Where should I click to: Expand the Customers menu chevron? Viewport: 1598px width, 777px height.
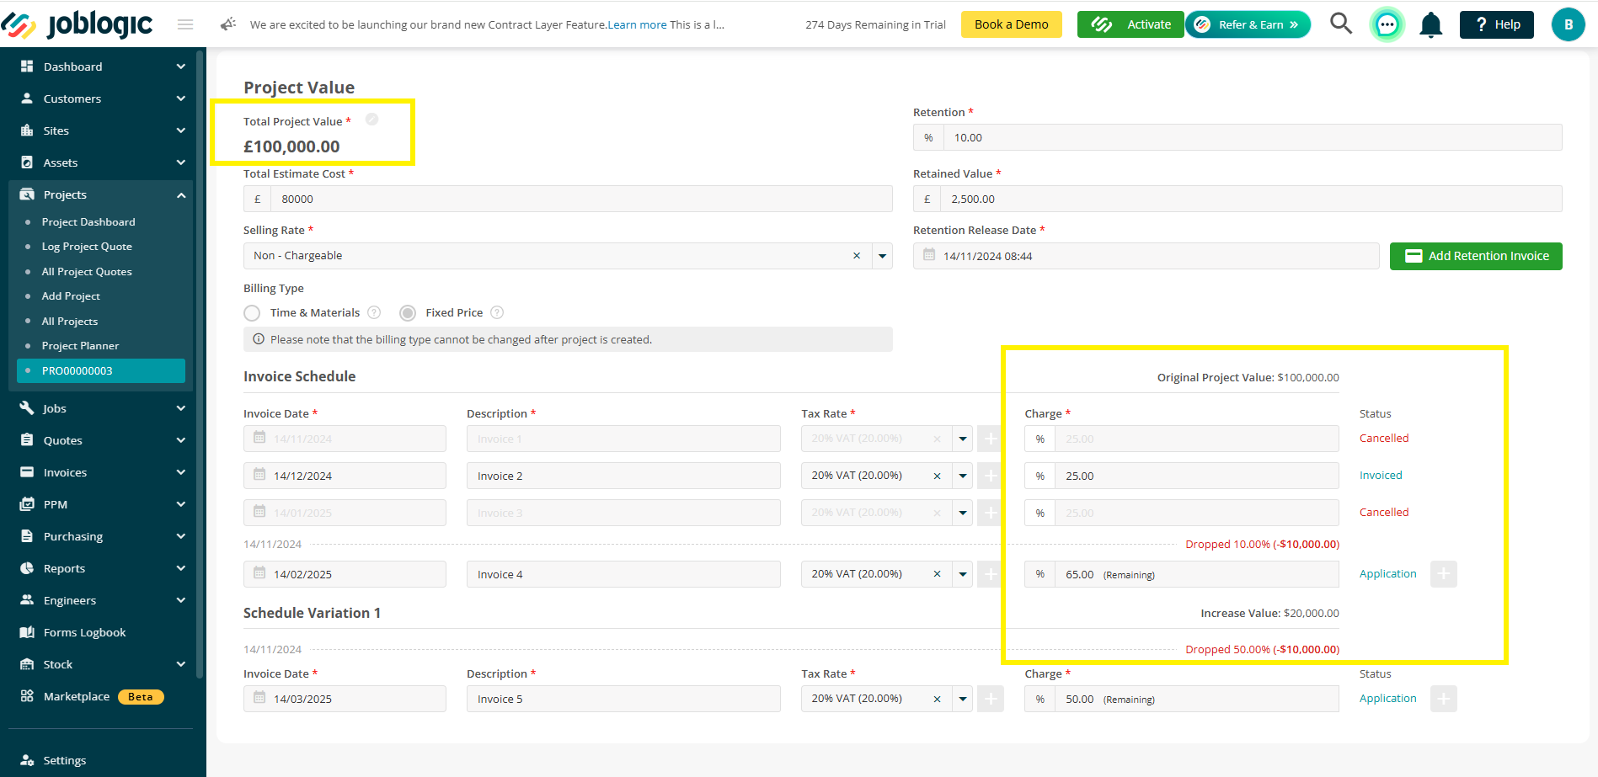point(180,98)
